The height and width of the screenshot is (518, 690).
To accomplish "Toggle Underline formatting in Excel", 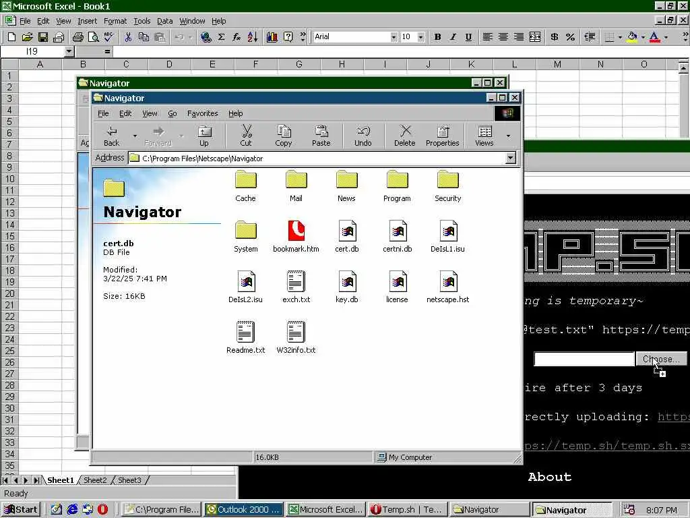I will click(469, 38).
